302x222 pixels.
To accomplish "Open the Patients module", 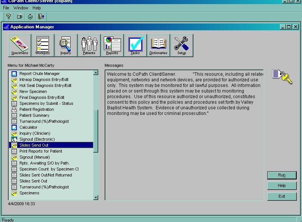I will (x=89, y=45).
